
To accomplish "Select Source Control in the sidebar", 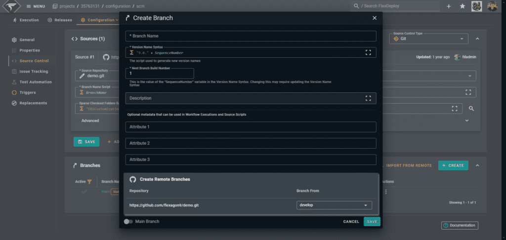I will click(x=30, y=61).
